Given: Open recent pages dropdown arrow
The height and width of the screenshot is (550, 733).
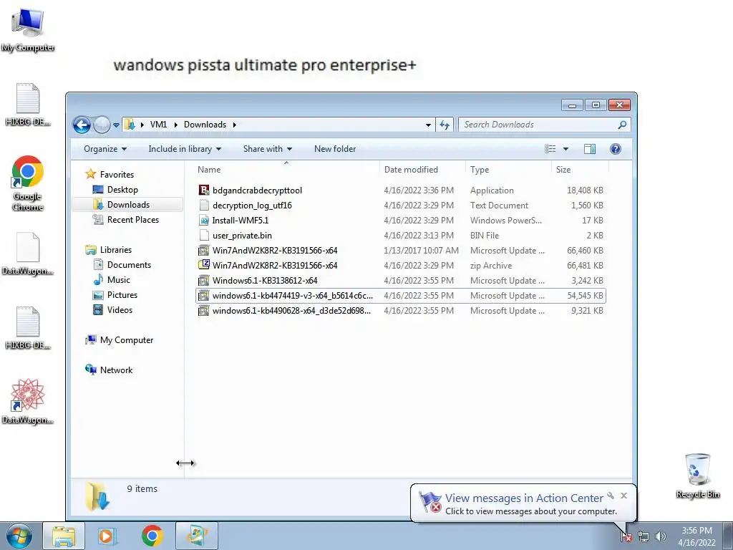Looking at the screenshot, I should 116,125.
